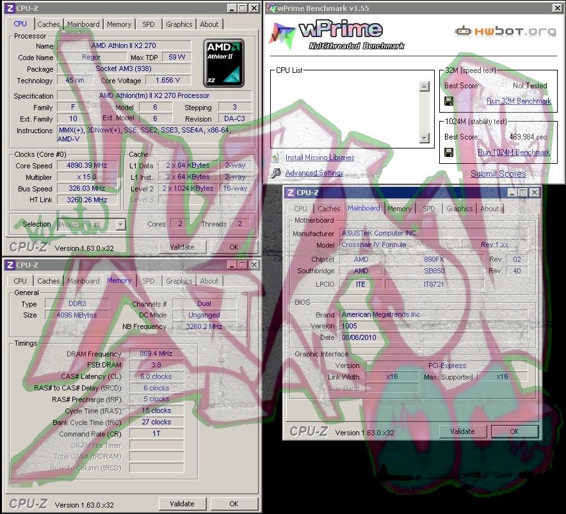
Task: Select SPD tab in the Memory CPU-Z window
Action: (148, 281)
